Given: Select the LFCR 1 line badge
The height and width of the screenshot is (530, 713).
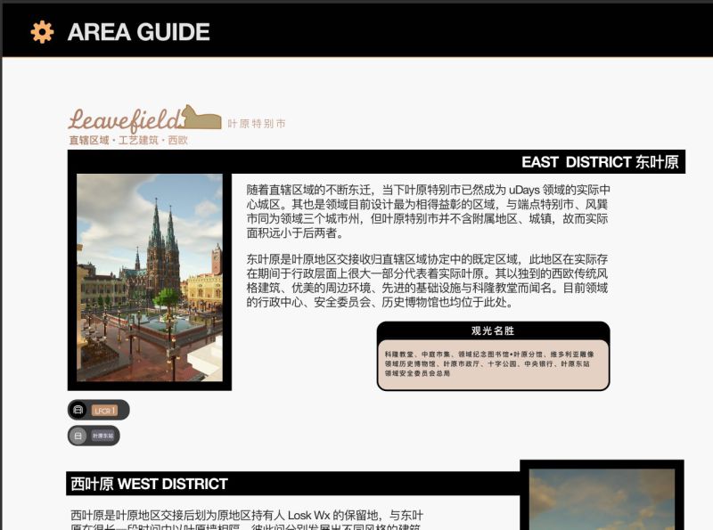Looking at the screenshot, I should pos(106,411).
